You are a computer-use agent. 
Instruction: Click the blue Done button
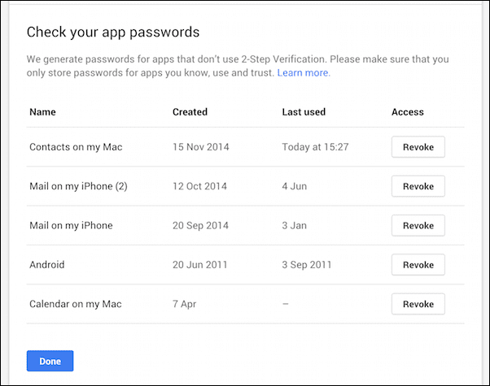pos(50,361)
